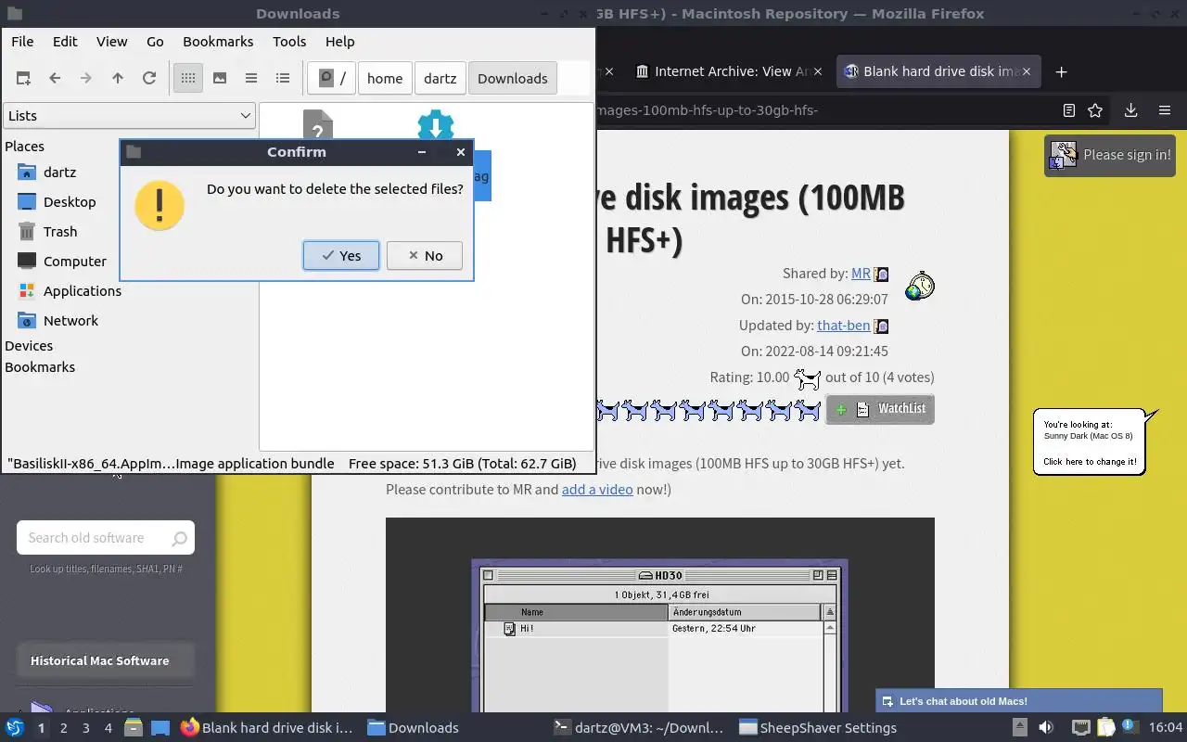Open the Help menu in file manager
1187x742 pixels.
pos(339,42)
